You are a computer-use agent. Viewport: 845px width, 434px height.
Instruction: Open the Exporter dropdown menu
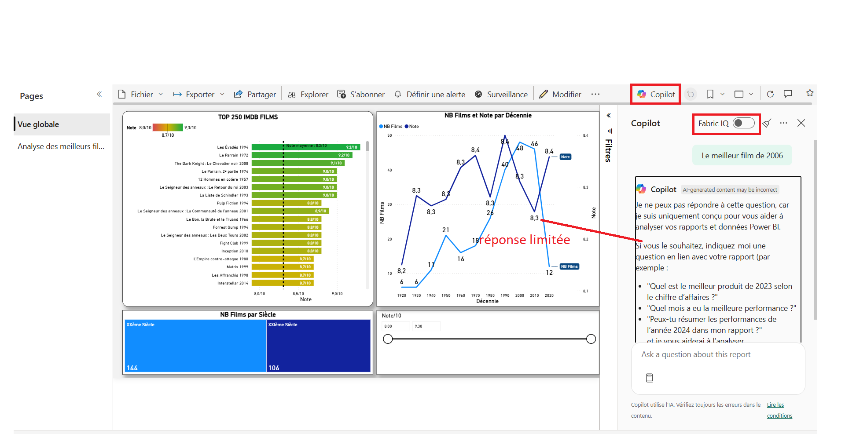click(199, 94)
